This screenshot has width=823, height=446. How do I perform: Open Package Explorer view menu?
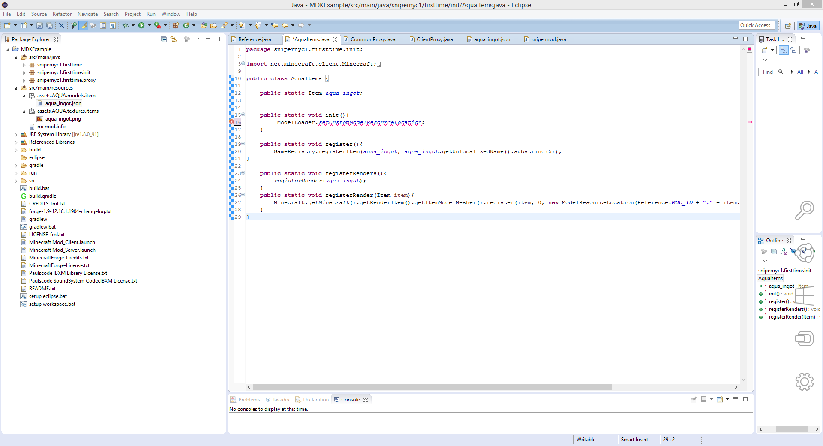point(199,39)
